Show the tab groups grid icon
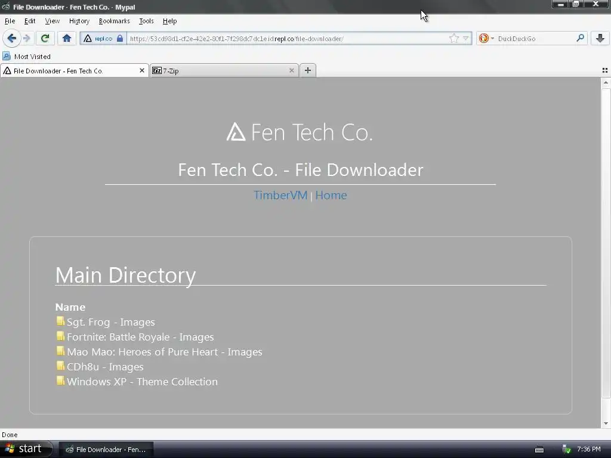The height and width of the screenshot is (458, 611). click(x=605, y=70)
